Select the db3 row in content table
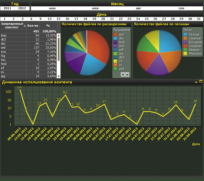This screenshot has width=204, height=181. (29, 40)
